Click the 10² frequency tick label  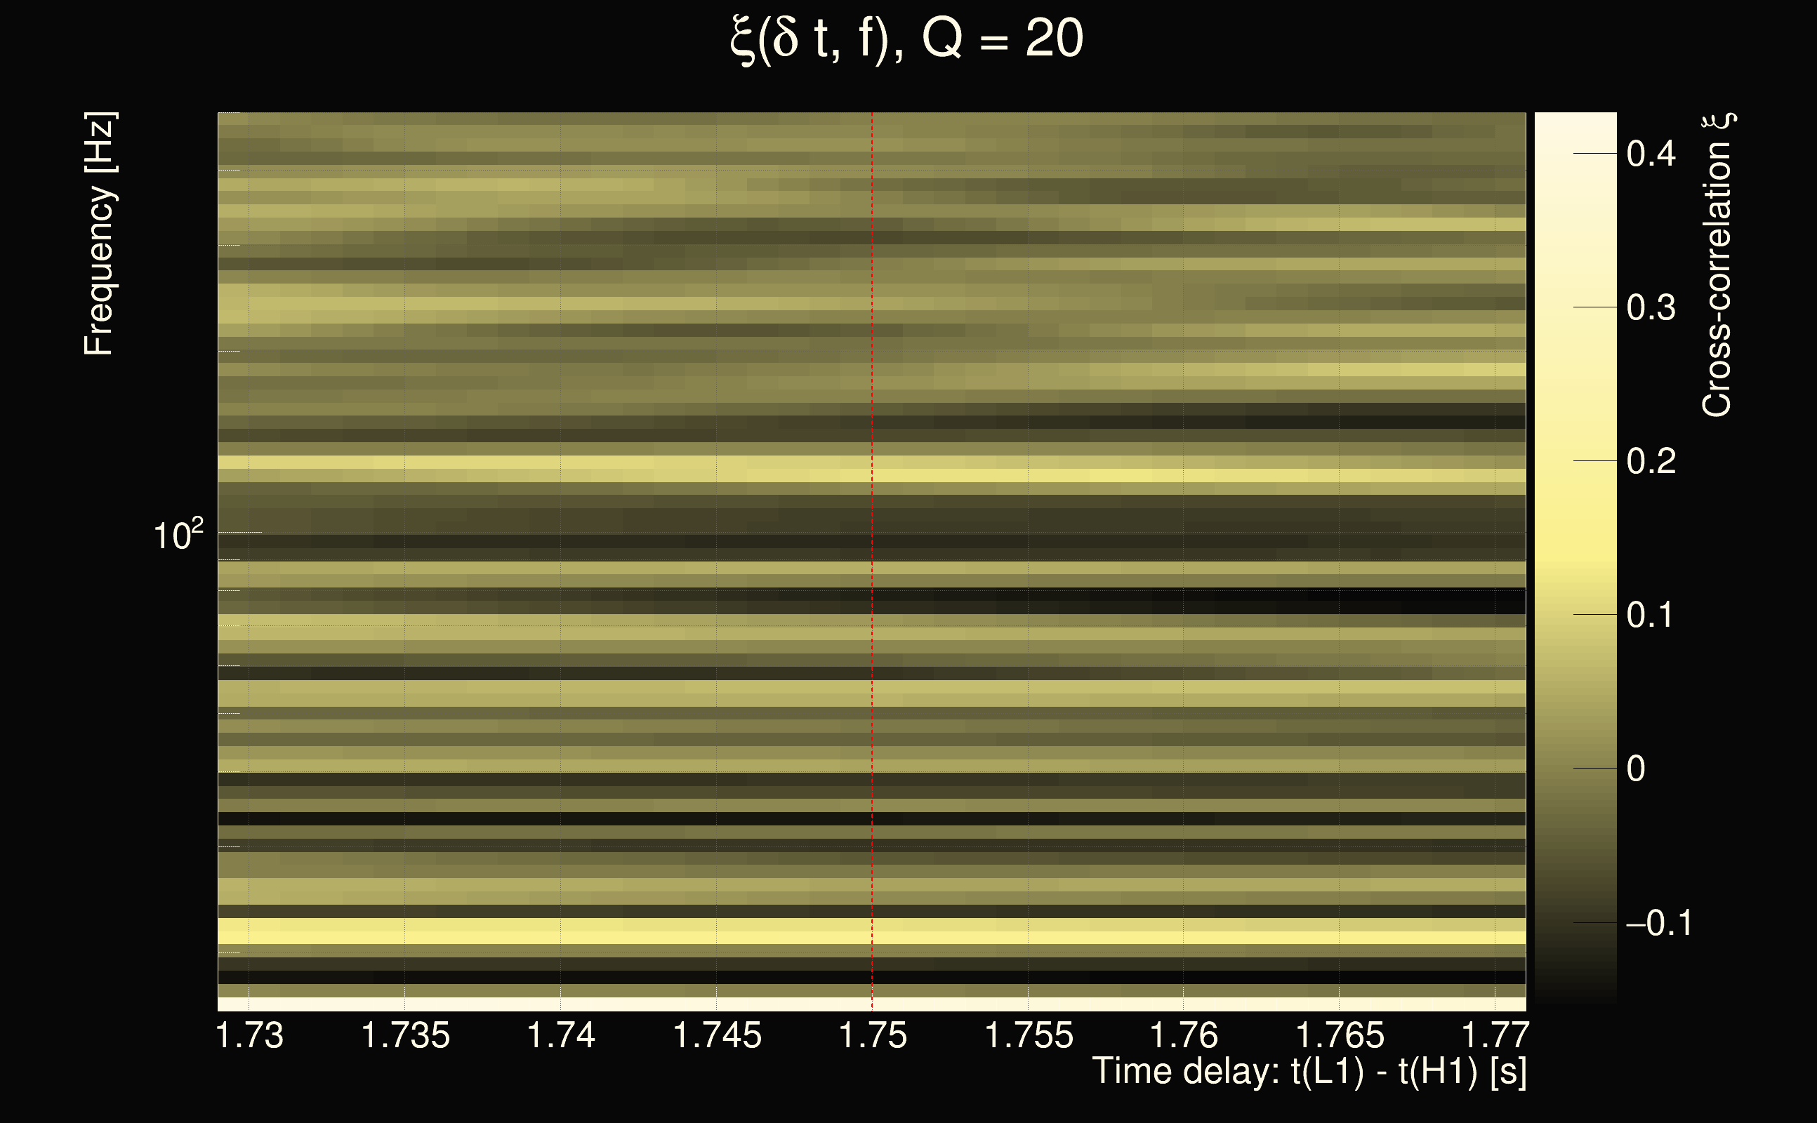[178, 535]
